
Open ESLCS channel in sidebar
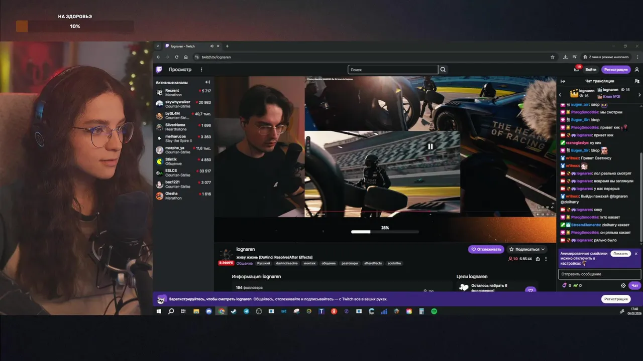(183, 173)
